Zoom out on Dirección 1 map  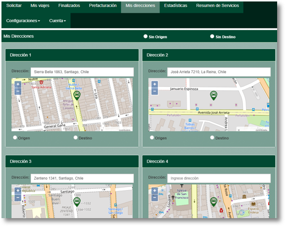(18, 91)
